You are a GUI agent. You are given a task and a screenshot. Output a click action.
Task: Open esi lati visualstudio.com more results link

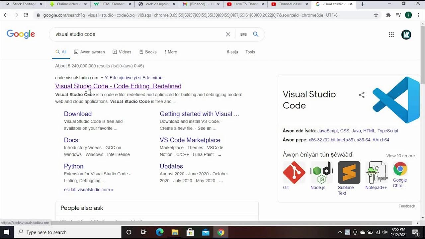(89, 190)
